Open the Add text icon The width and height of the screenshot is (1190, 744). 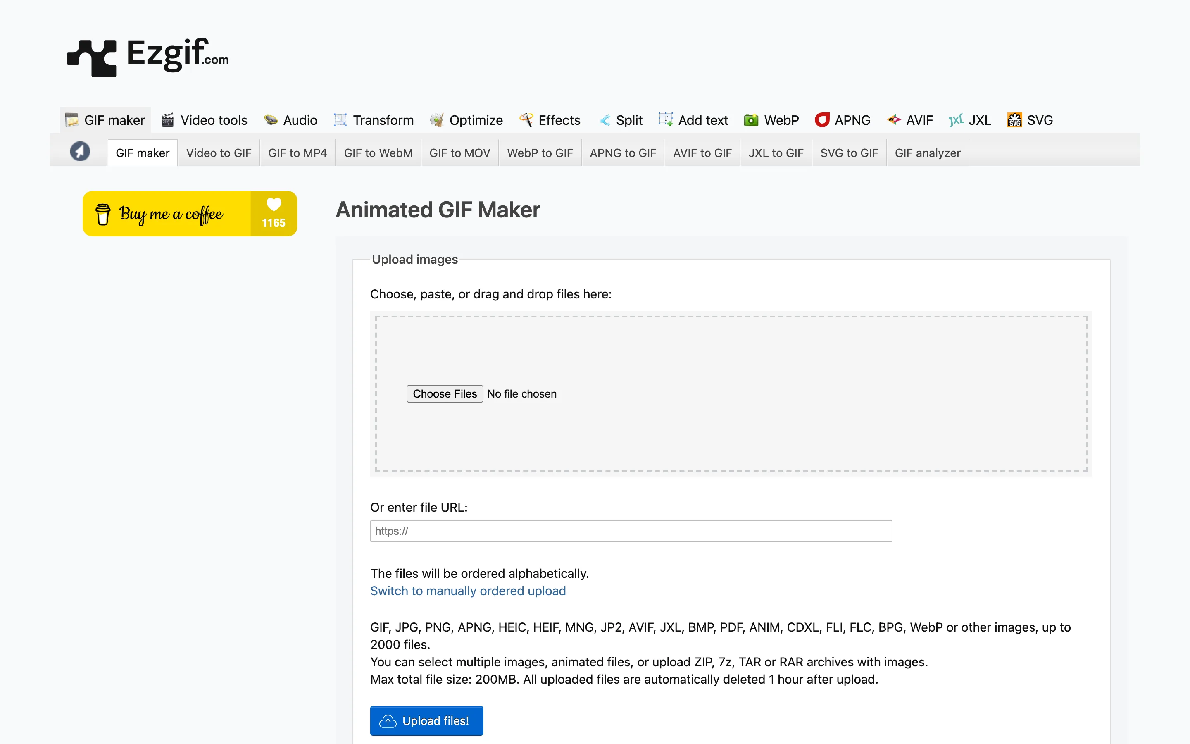point(665,119)
